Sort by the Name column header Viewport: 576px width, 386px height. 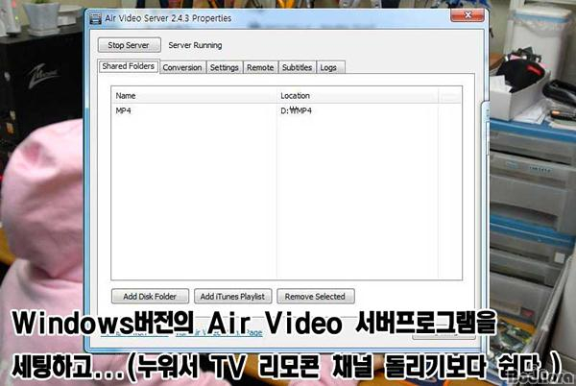click(x=192, y=96)
